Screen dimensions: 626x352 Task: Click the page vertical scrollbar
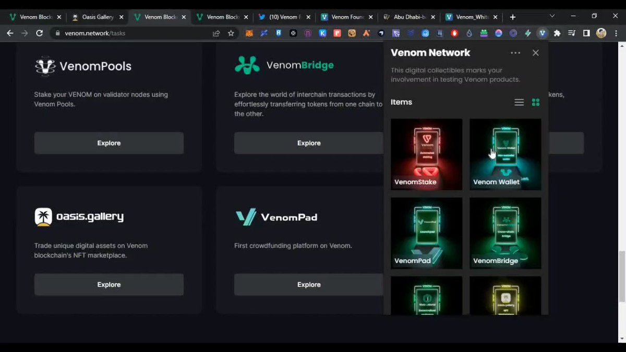pos(622,276)
